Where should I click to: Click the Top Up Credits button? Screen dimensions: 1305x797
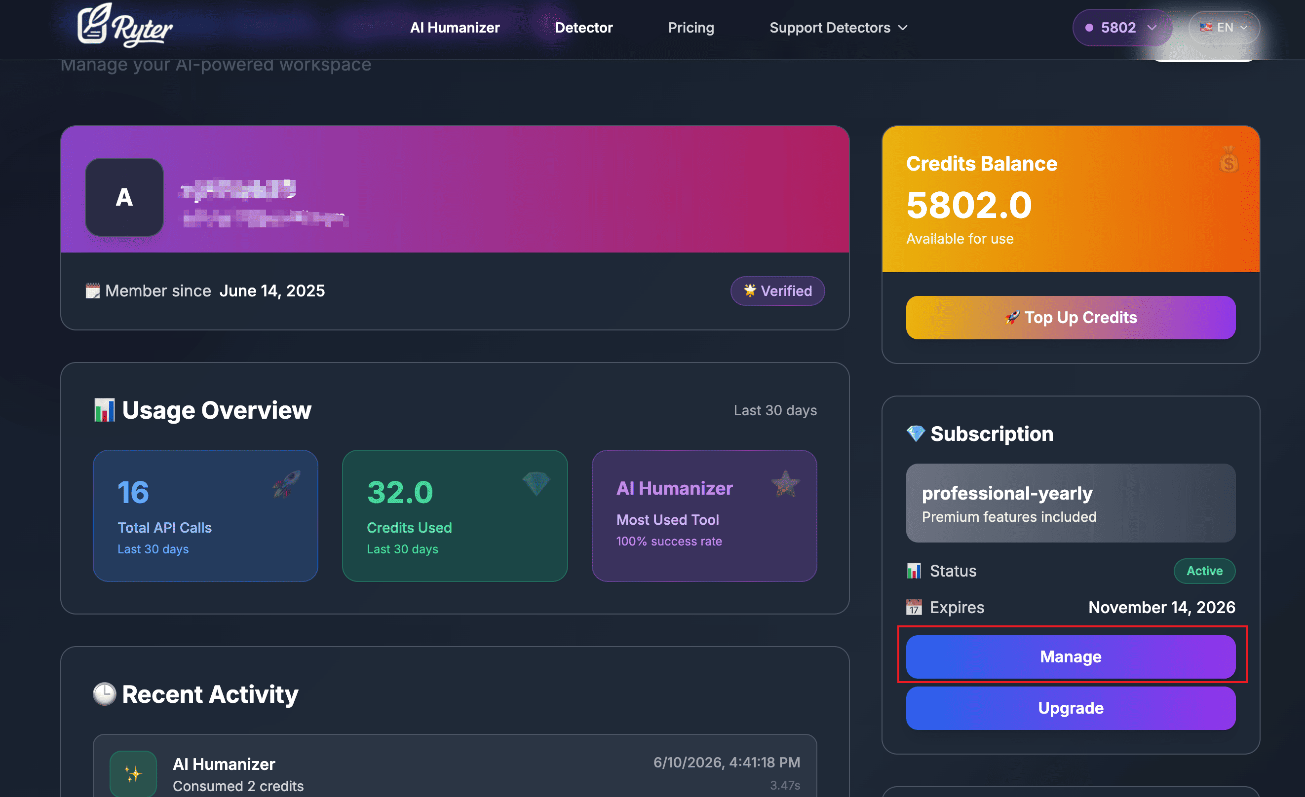(1071, 318)
